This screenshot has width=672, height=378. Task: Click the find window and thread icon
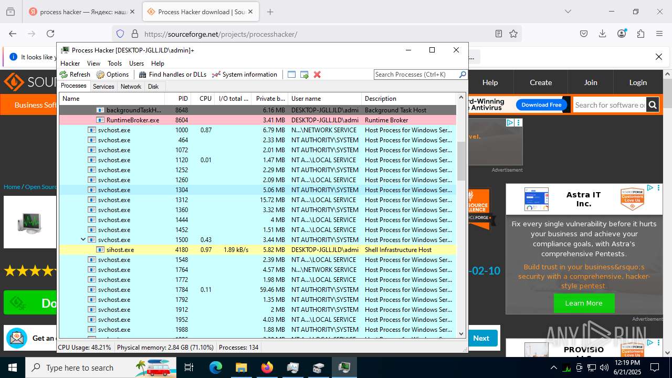click(x=304, y=75)
